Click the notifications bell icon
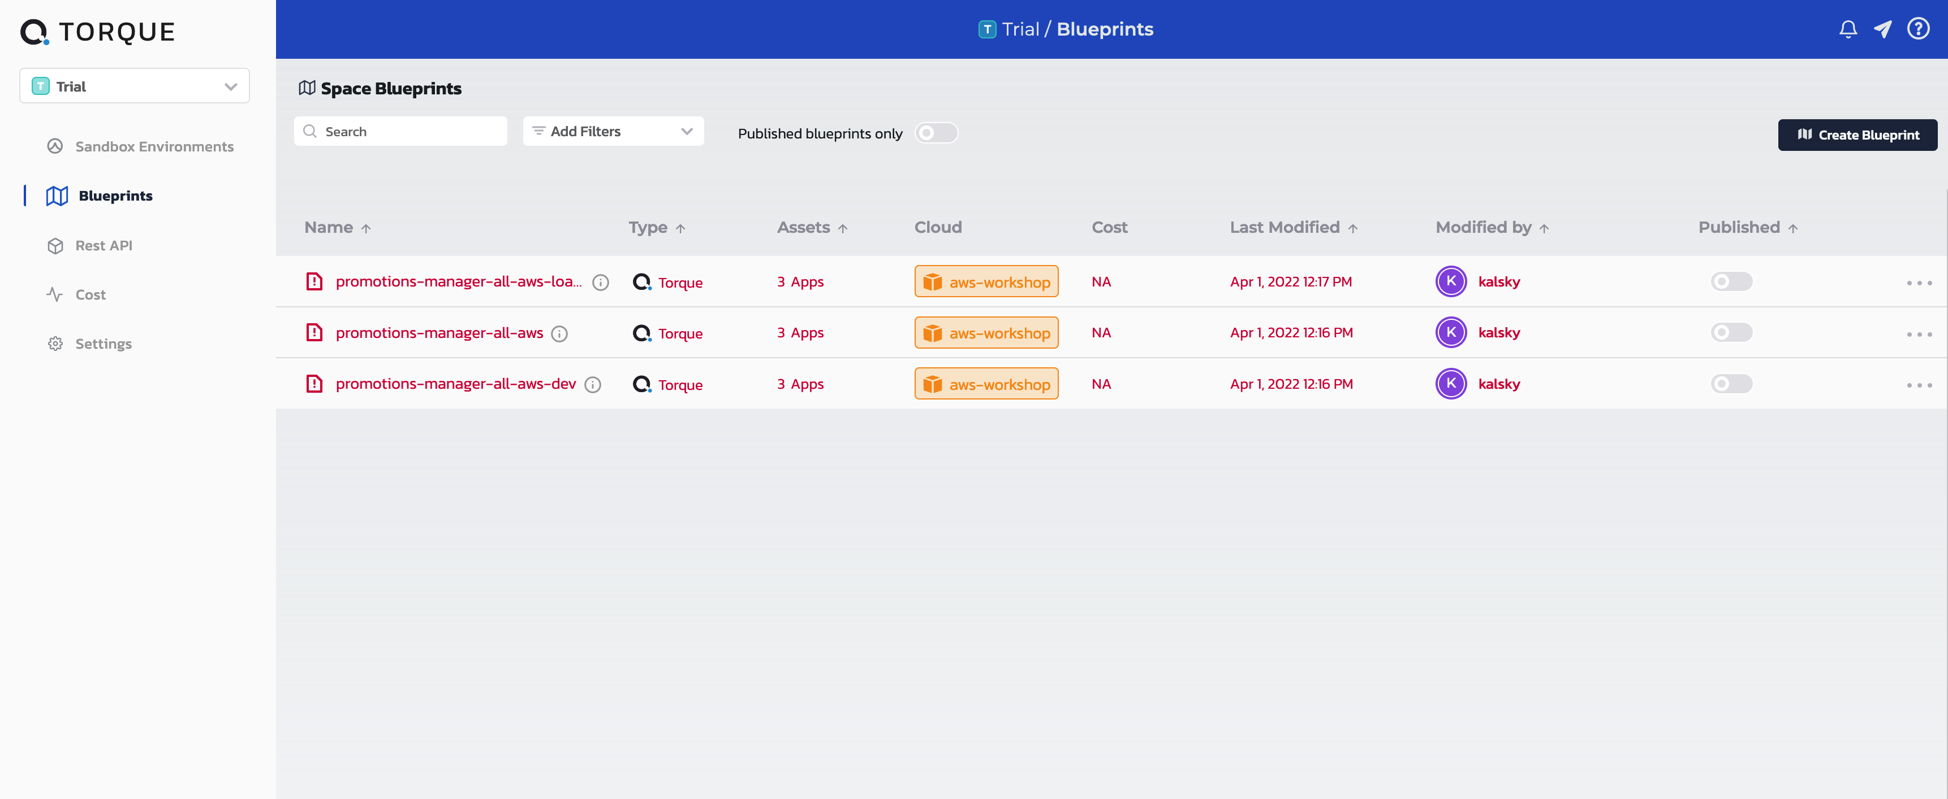This screenshot has height=799, width=1948. [1847, 29]
